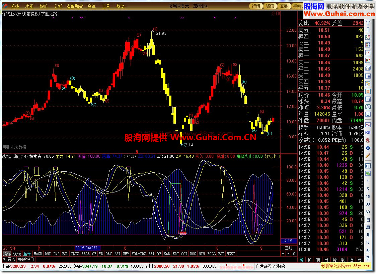Click the red dollar sign icon
Image resolution: width=377 pixels, height=274 pixels.
tap(368, 140)
